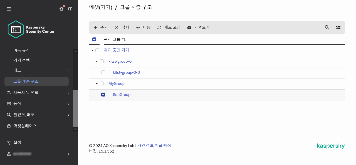
Task: Click the import cloud icon next to 가져오기
Action: click(x=189, y=27)
